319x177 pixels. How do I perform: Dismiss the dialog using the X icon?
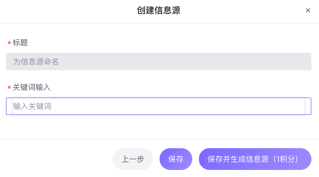(x=308, y=11)
